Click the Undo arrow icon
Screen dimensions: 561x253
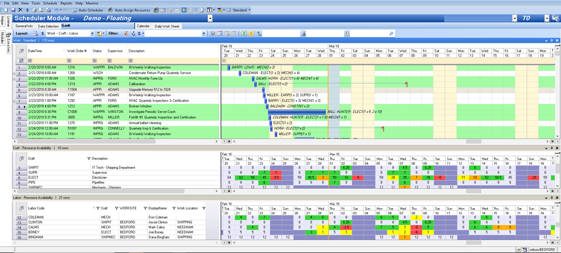(56, 10)
